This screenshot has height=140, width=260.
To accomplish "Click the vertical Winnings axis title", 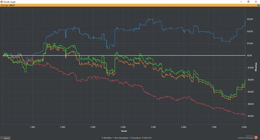I will [256, 67].
